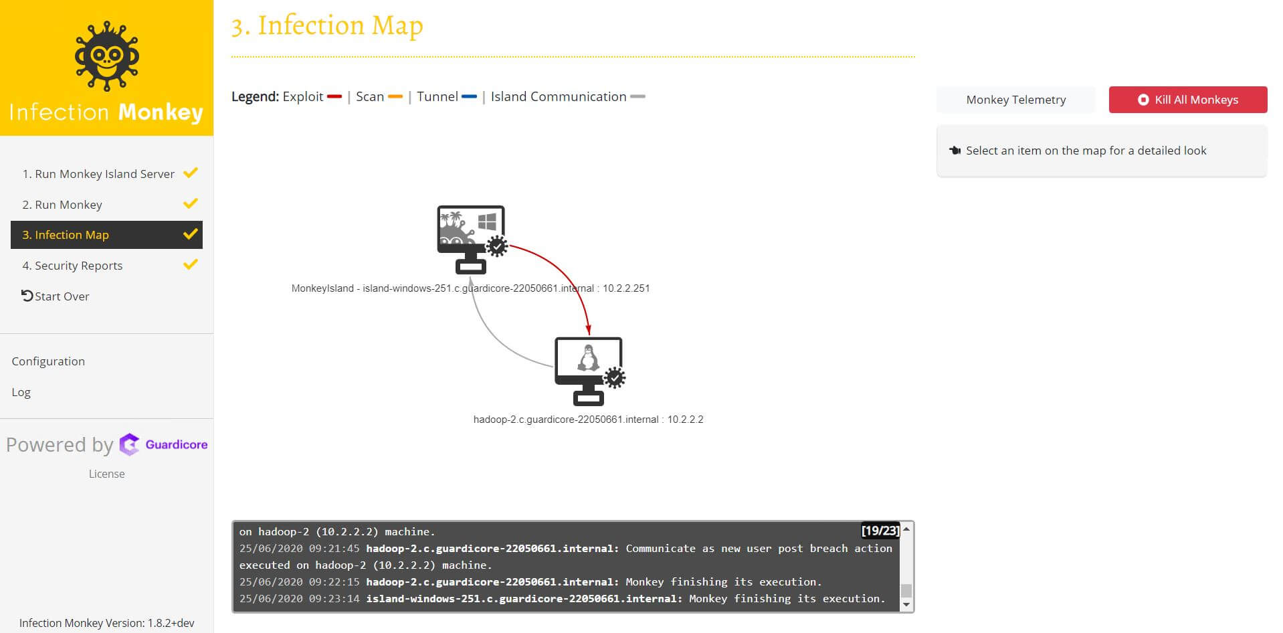Click the red Exploit legend color swatch
This screenshot has width=1283, height=633.
tap(334, 97)
